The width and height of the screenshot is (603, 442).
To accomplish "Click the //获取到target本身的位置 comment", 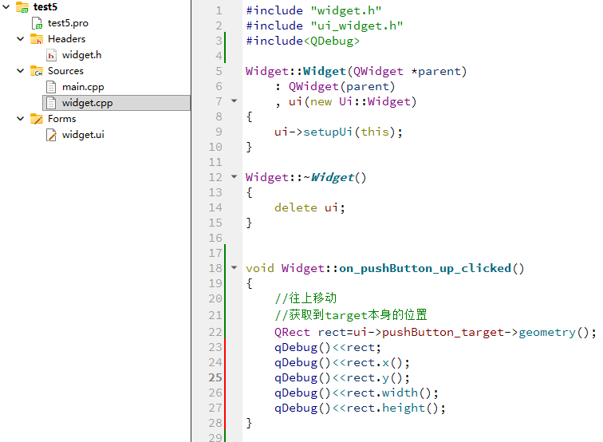I will pyautogui.click(x=351, y=315).
